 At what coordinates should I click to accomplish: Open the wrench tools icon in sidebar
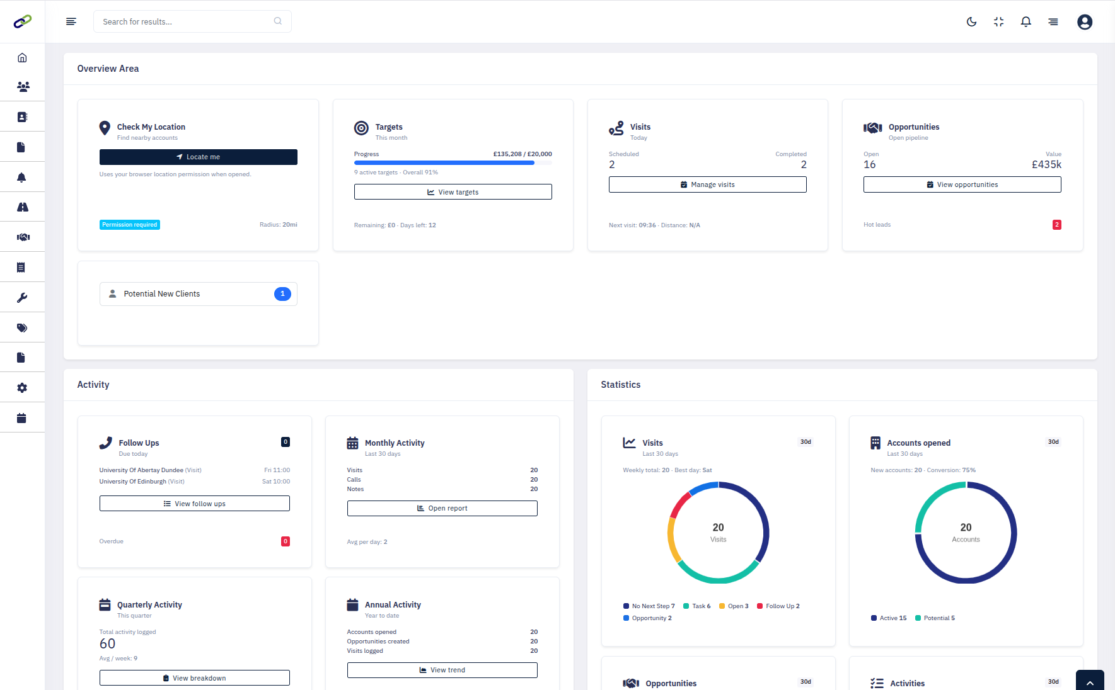pos(22,298)
